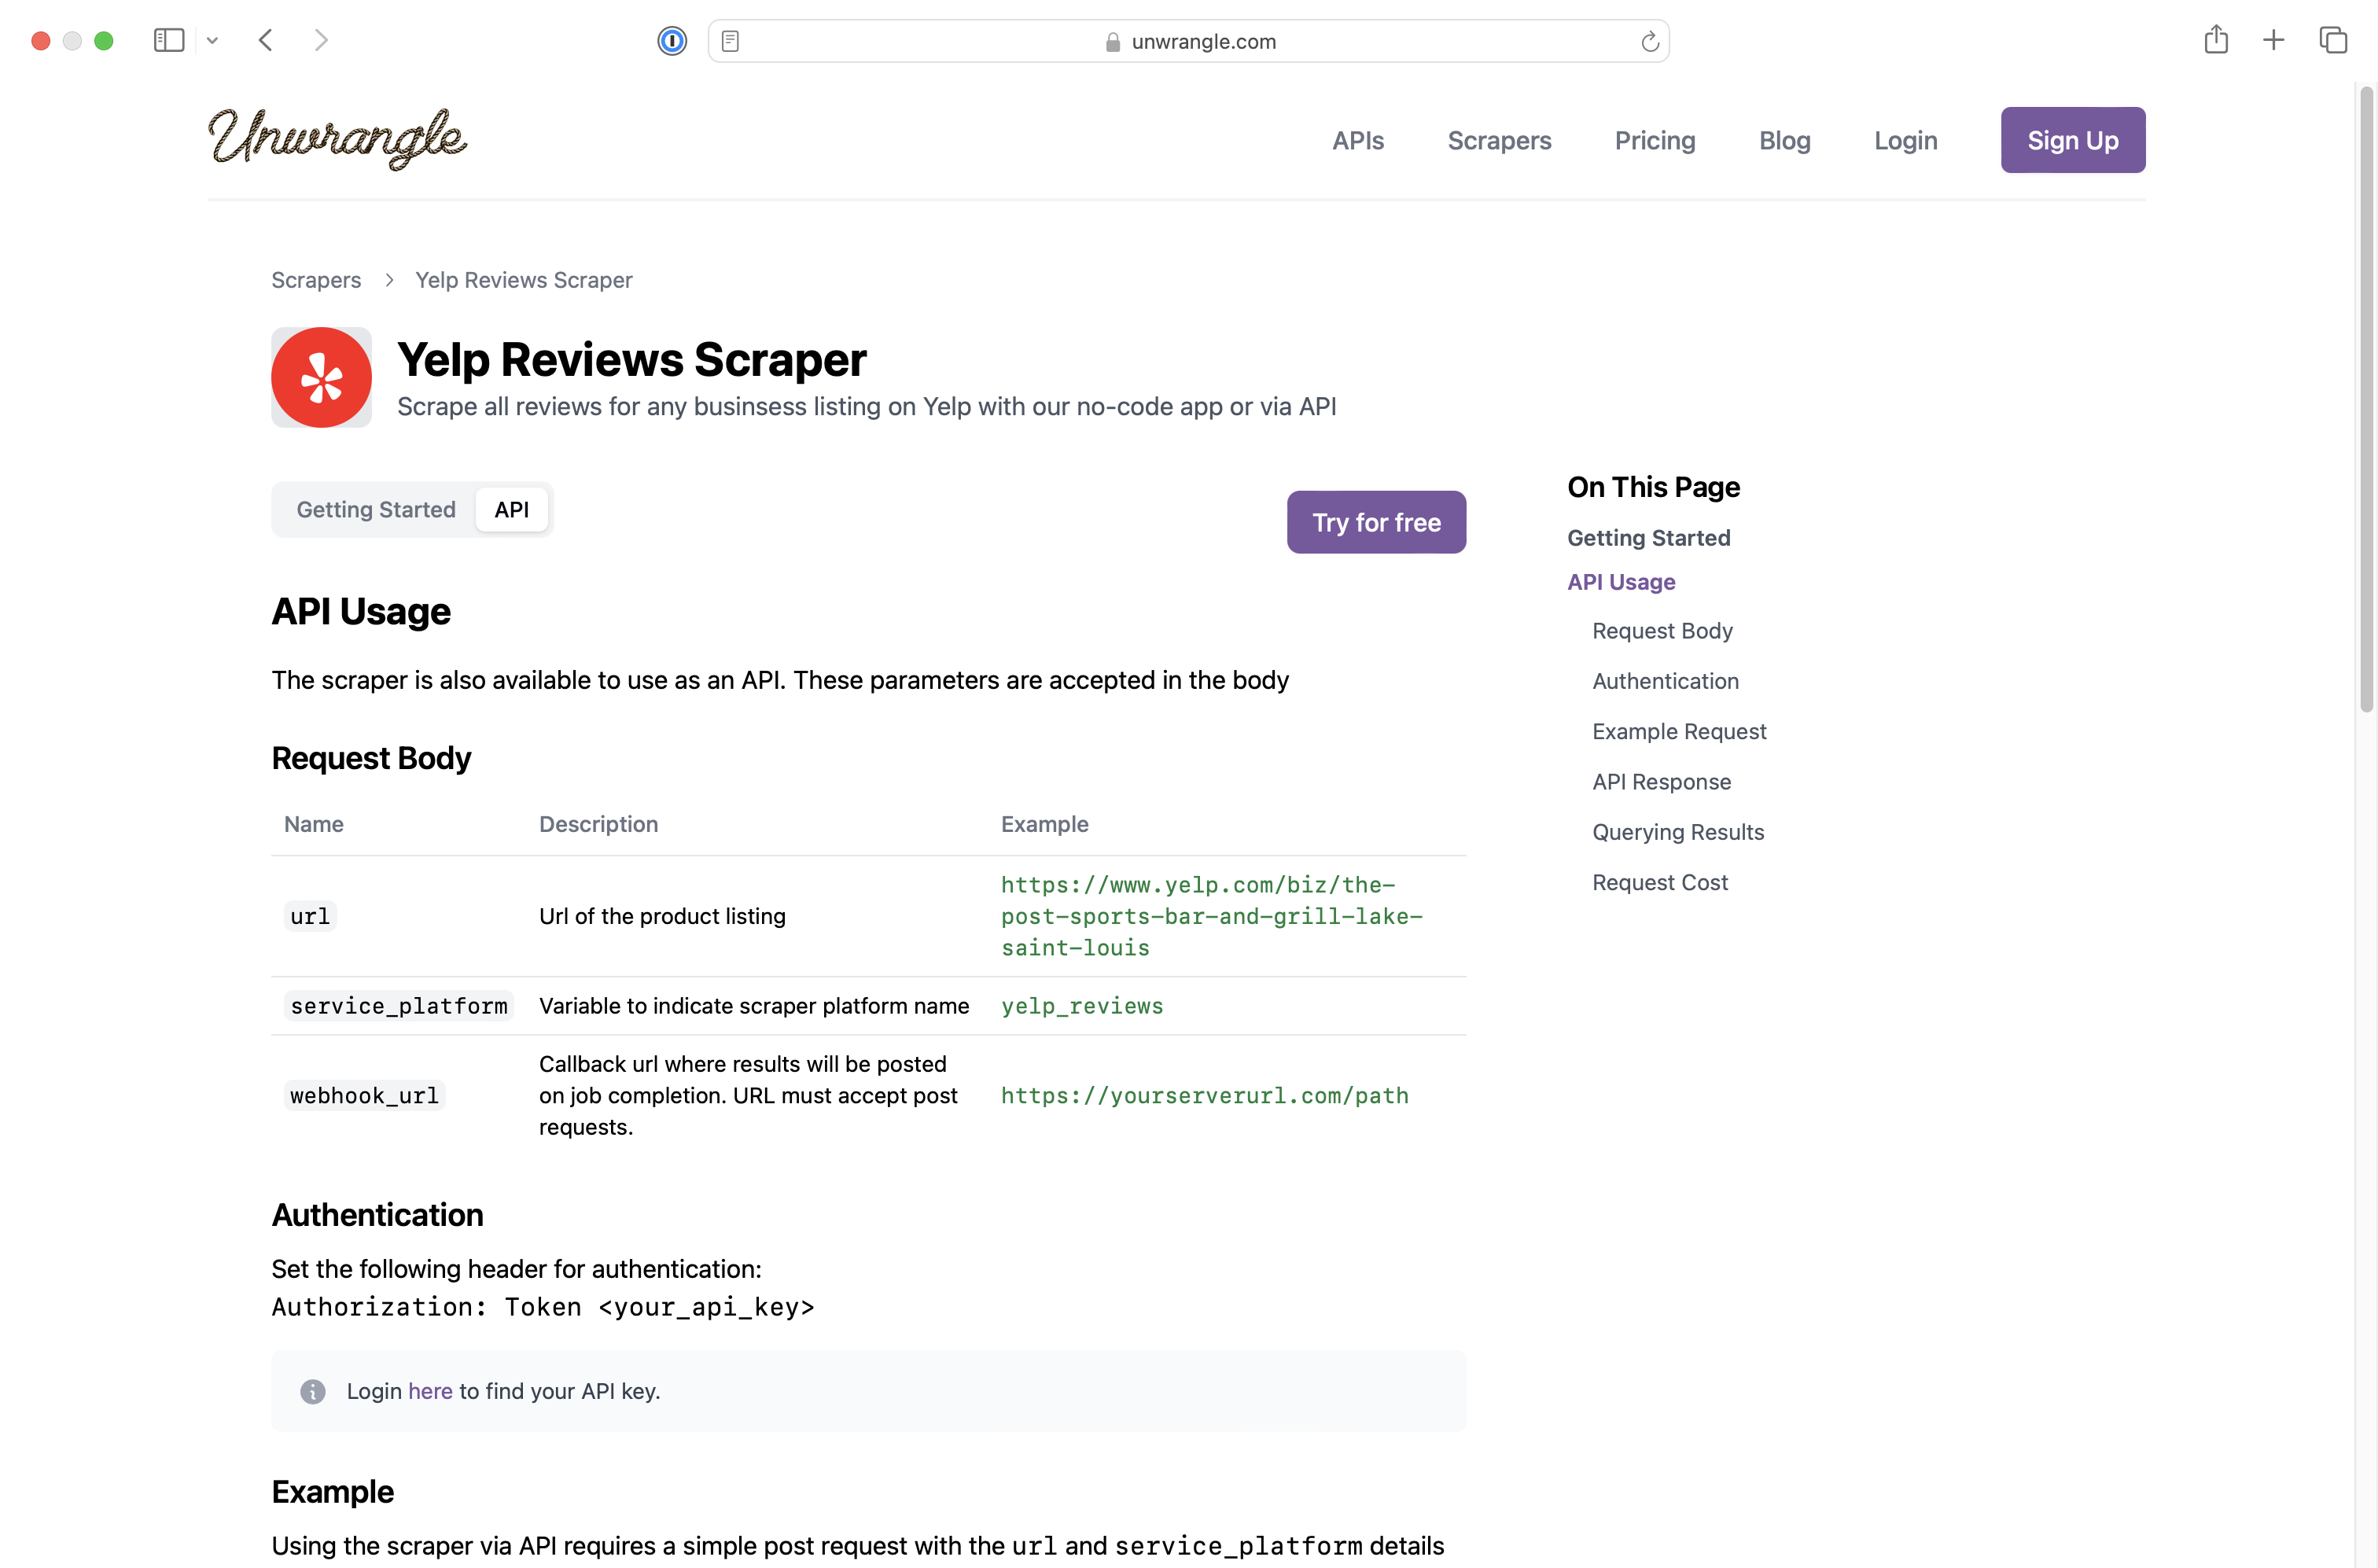Viewport: 2378px width, 1568px height.
Task: Open the Blog link in the header
Action: (1785, 140)
